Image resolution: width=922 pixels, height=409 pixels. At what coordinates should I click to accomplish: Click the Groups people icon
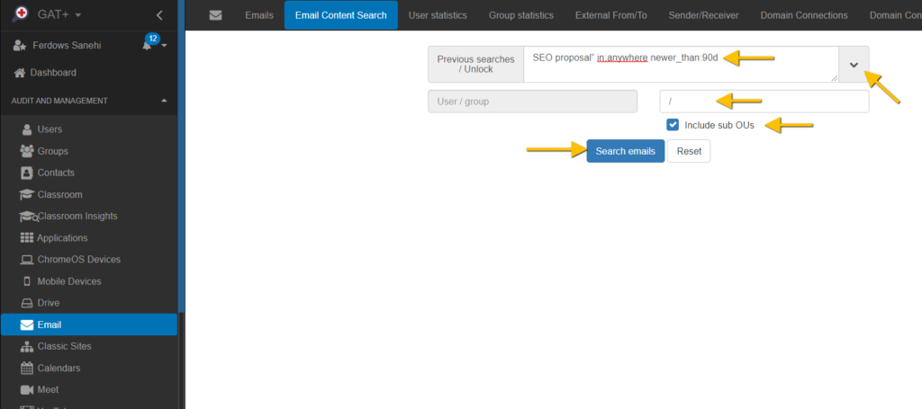[x=26, y=151]
